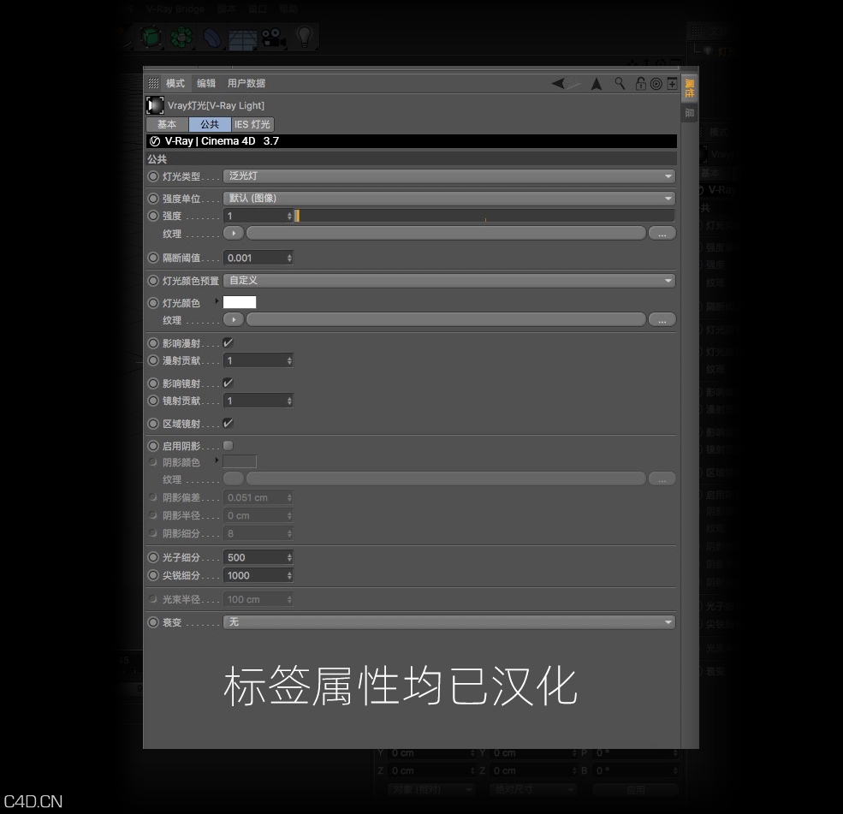Image resolution: width=843 pixels, height=814 pixels.
Task: Click the V-Ray | Cinema 4D 3.7 banner
Action: [412, 141]
